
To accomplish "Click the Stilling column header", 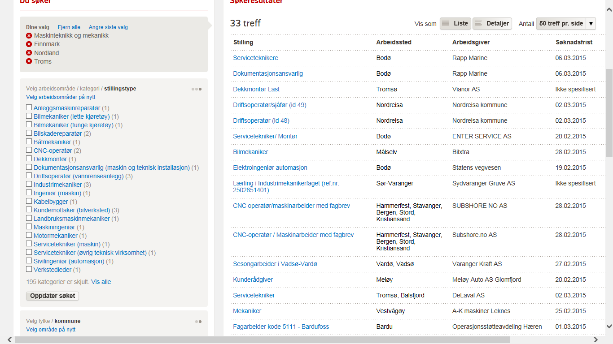I will point(243,42).
